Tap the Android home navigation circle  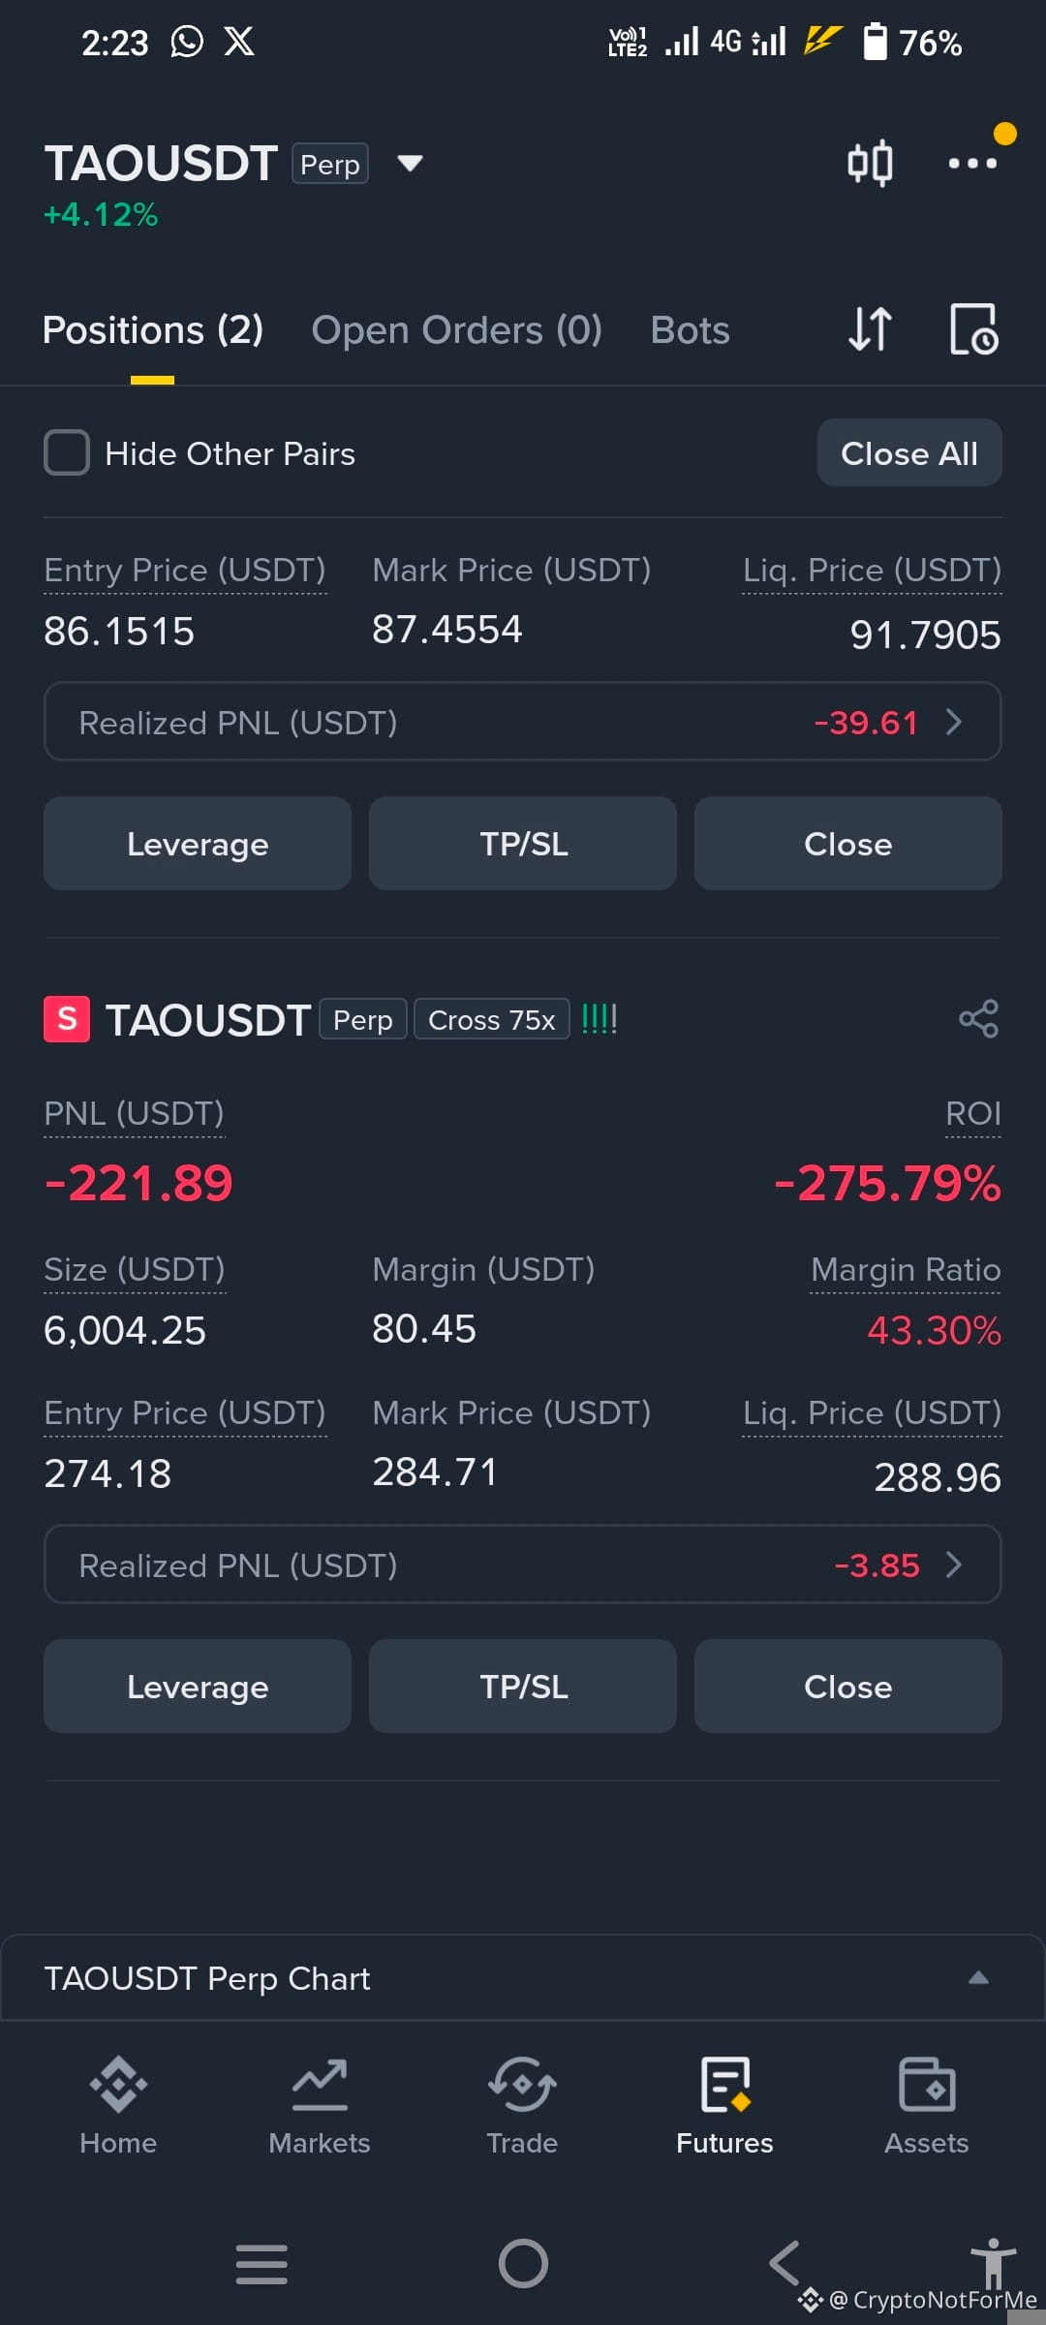[x=523, y=2264]
